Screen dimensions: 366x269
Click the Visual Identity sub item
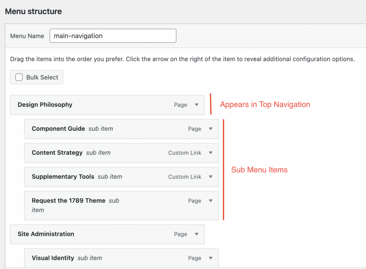53,258
